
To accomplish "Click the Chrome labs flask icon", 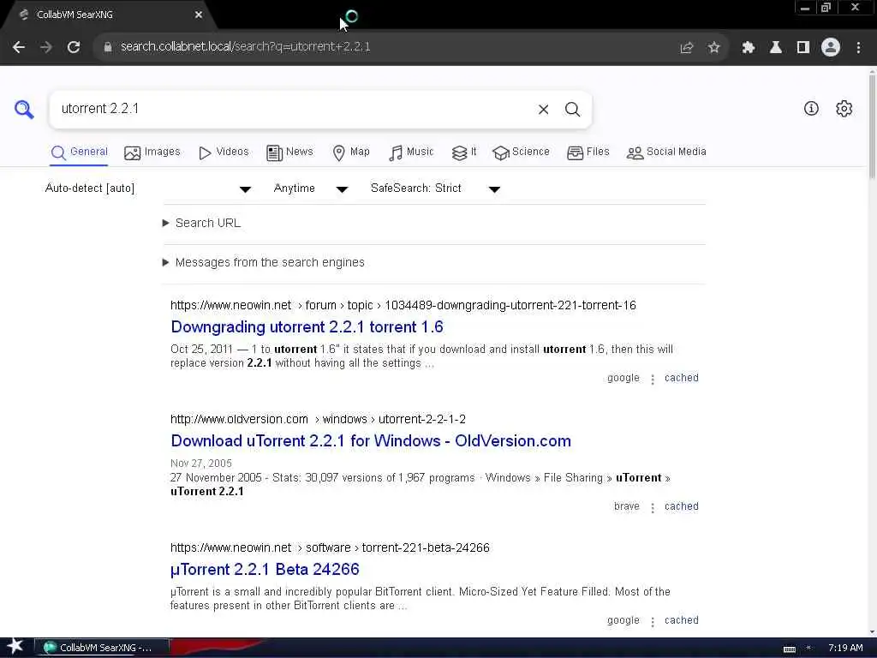I will click(776, 48).
